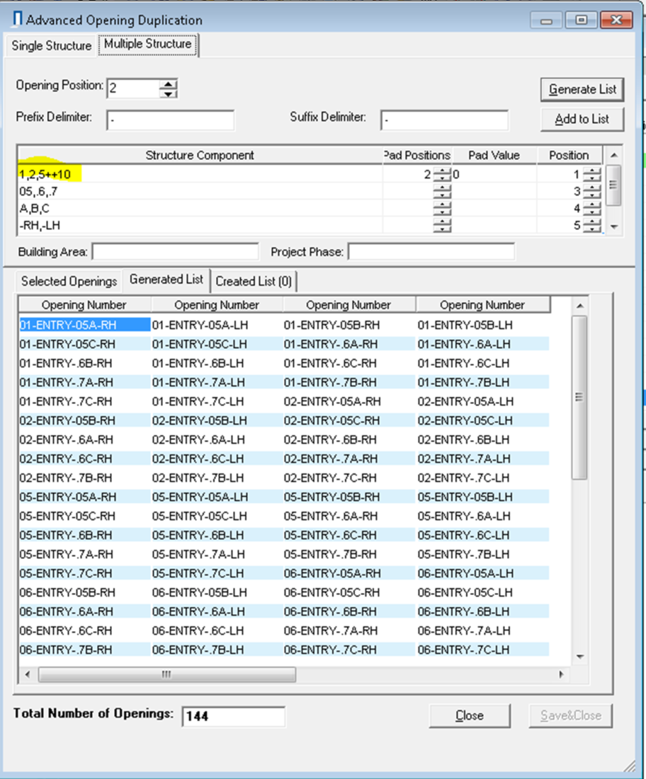Adjust Pad Positions stepper for the -RH,-LH row
The image size is (646, 779).
442,225
